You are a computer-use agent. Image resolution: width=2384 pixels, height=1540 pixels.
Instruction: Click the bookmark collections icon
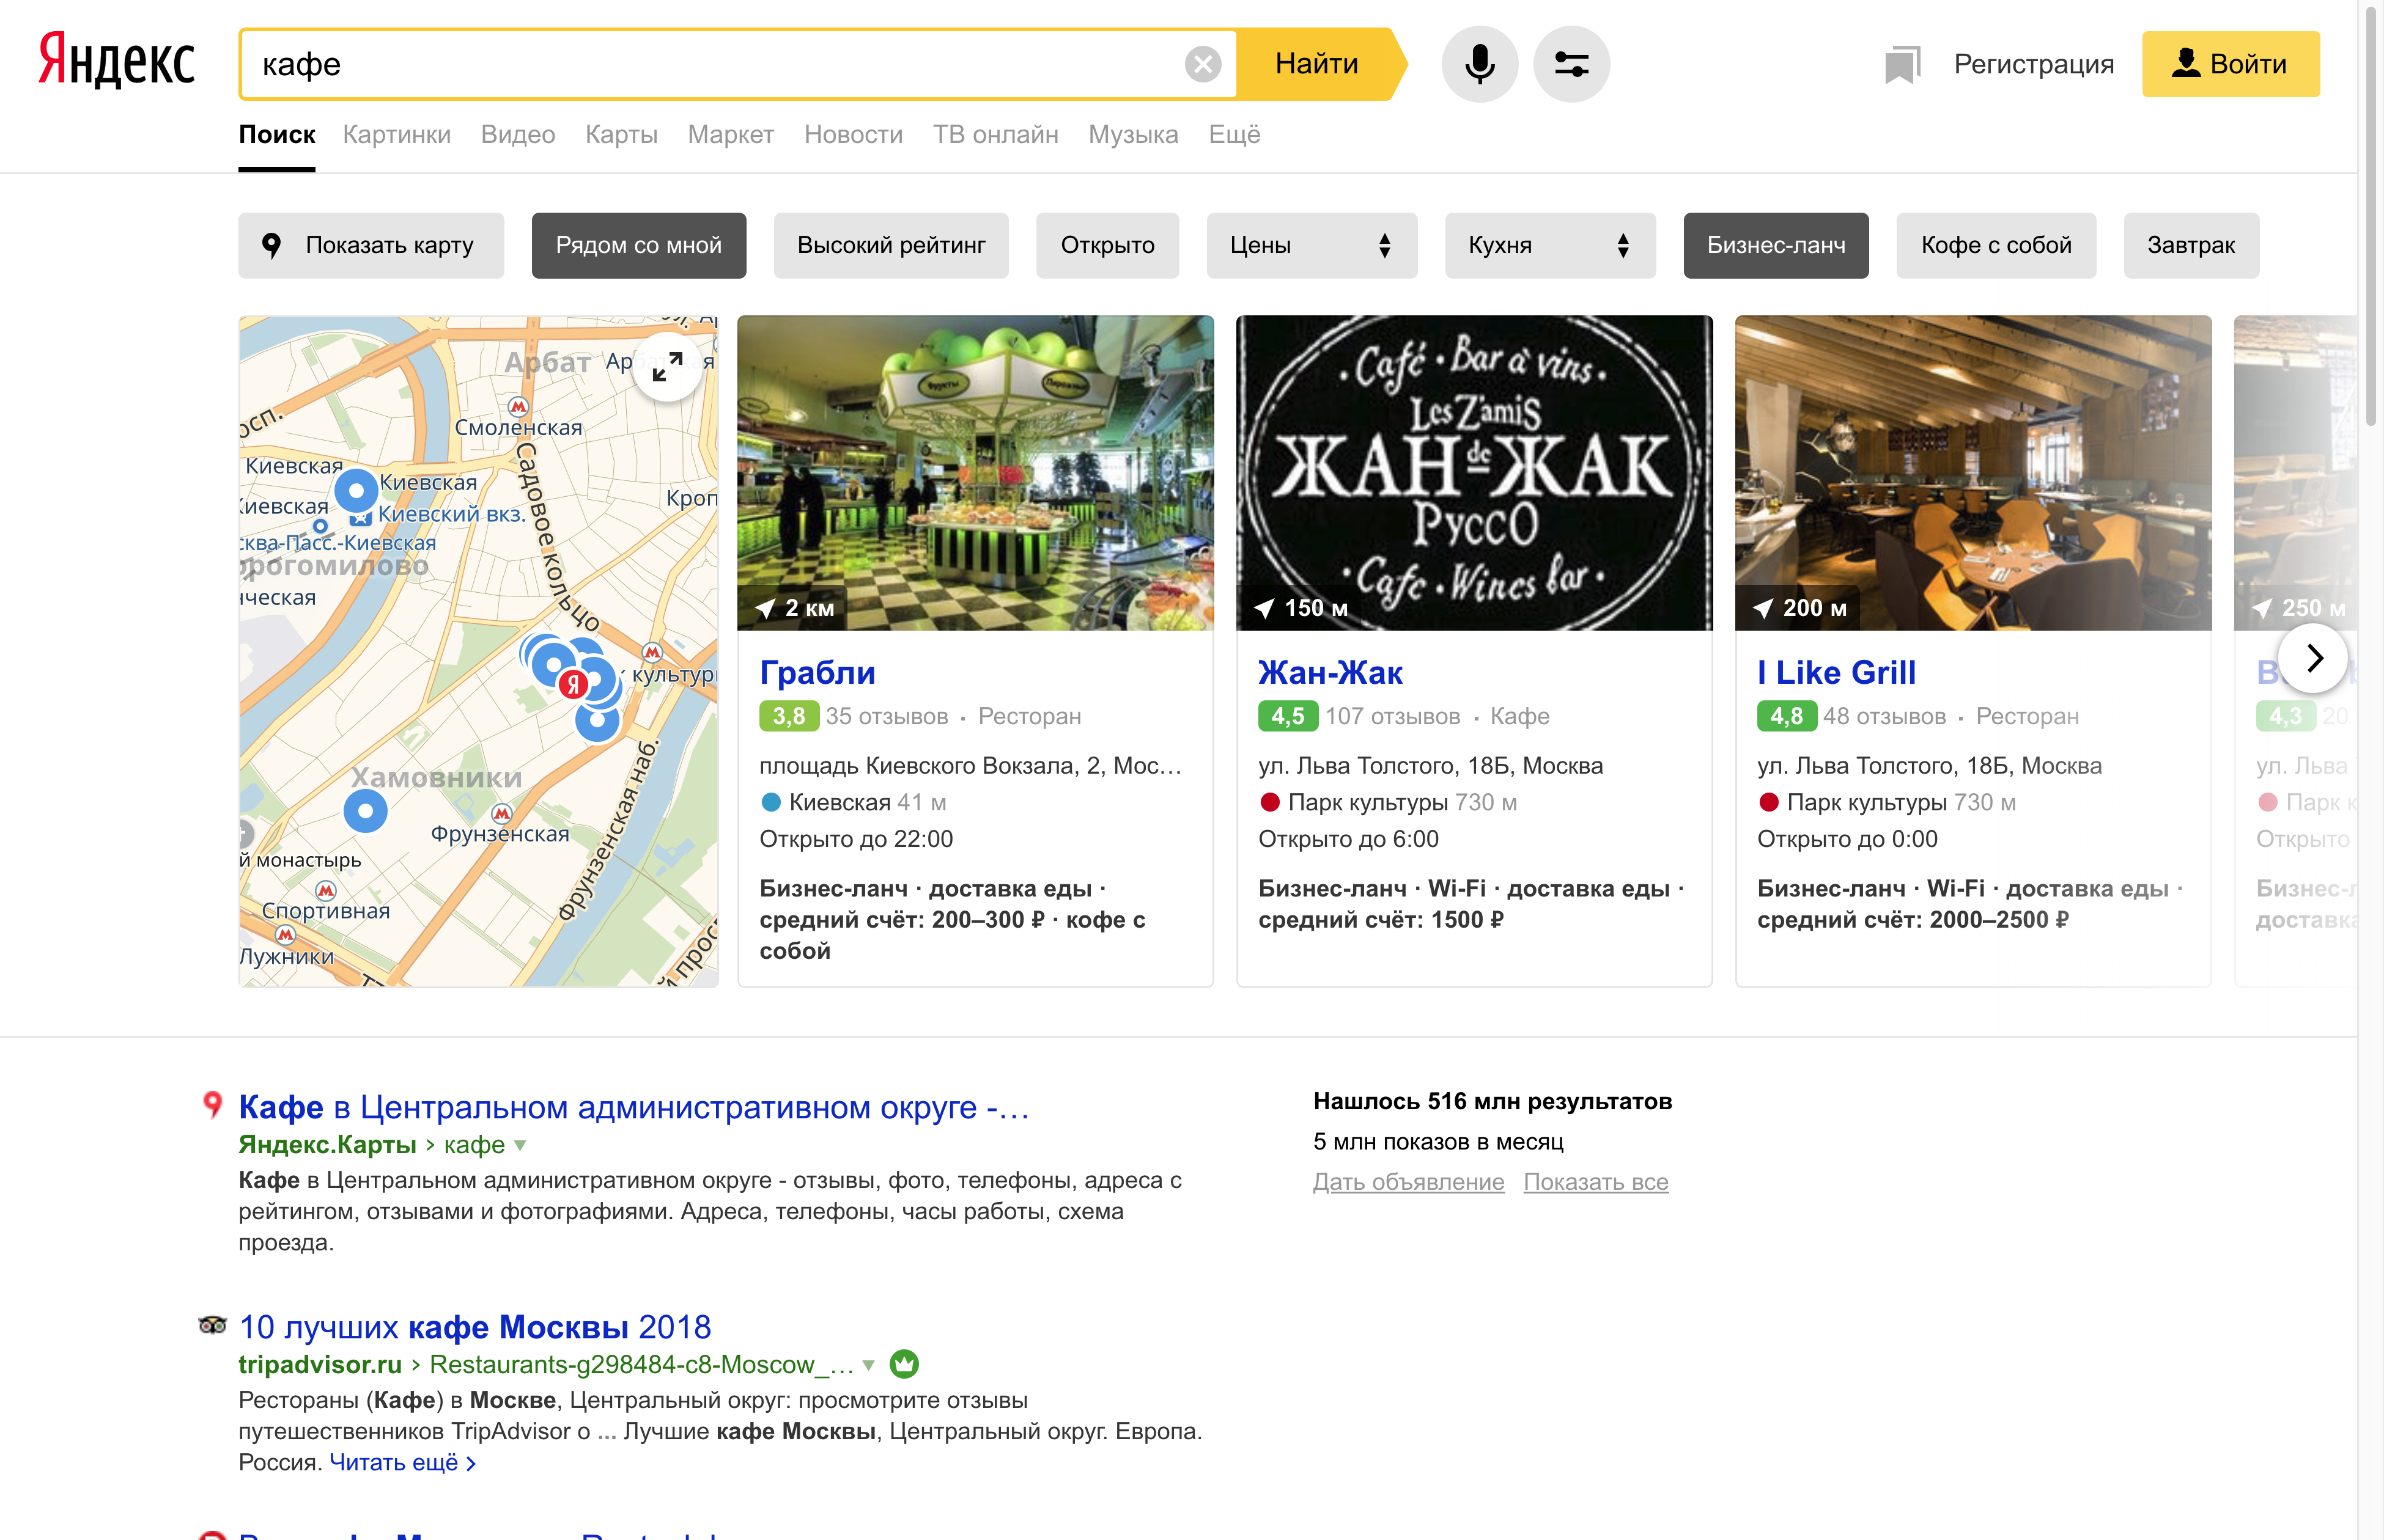click(1901, 64)
